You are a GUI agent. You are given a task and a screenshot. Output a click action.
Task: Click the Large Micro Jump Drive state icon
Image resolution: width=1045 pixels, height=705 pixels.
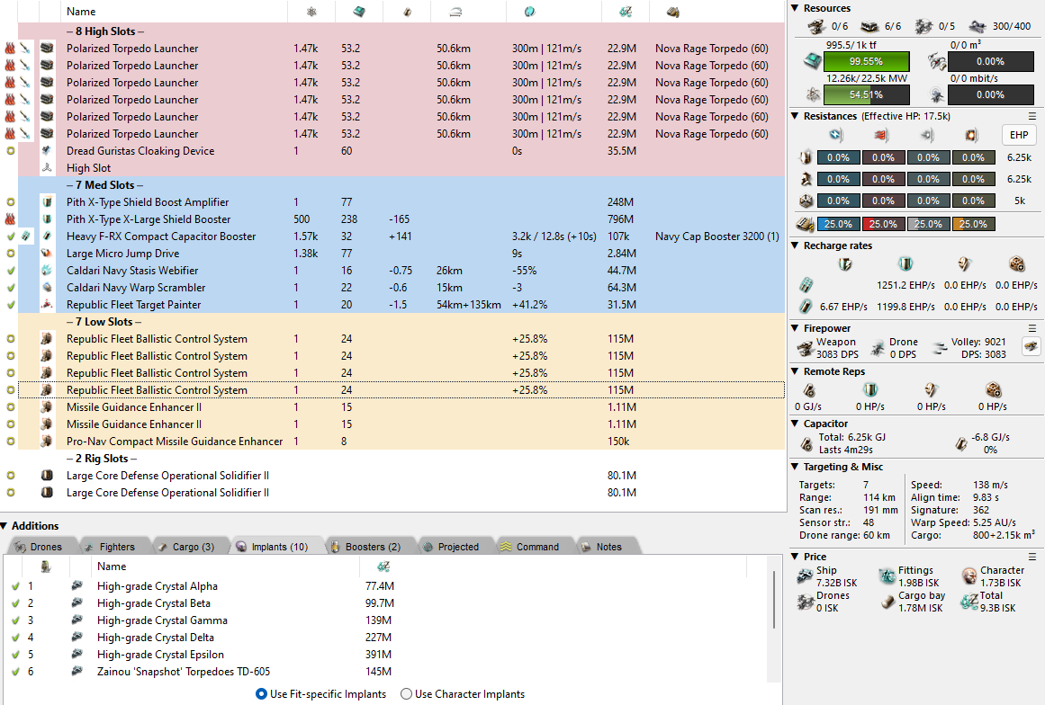pos(10,254)
